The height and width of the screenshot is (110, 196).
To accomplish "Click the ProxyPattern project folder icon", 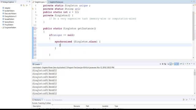I will (3, 25).
